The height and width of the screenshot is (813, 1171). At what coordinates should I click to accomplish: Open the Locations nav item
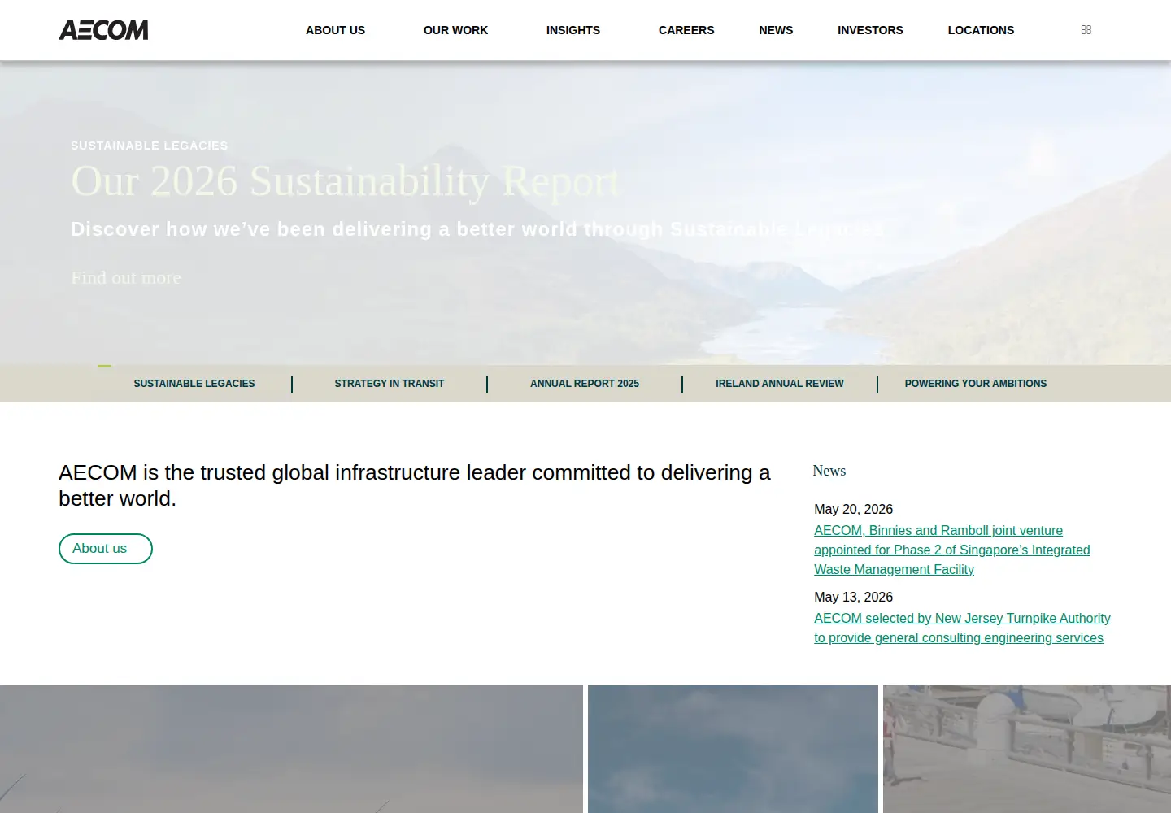coord(981,30)
